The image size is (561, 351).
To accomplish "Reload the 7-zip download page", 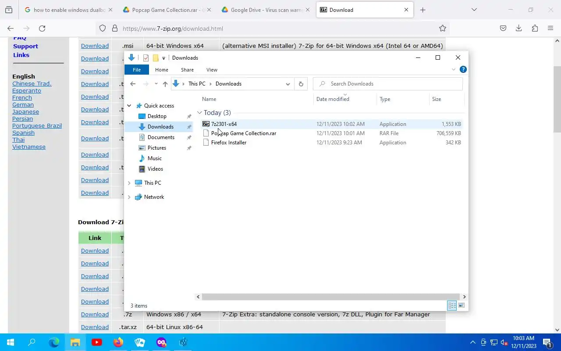I will click(42, 29).
